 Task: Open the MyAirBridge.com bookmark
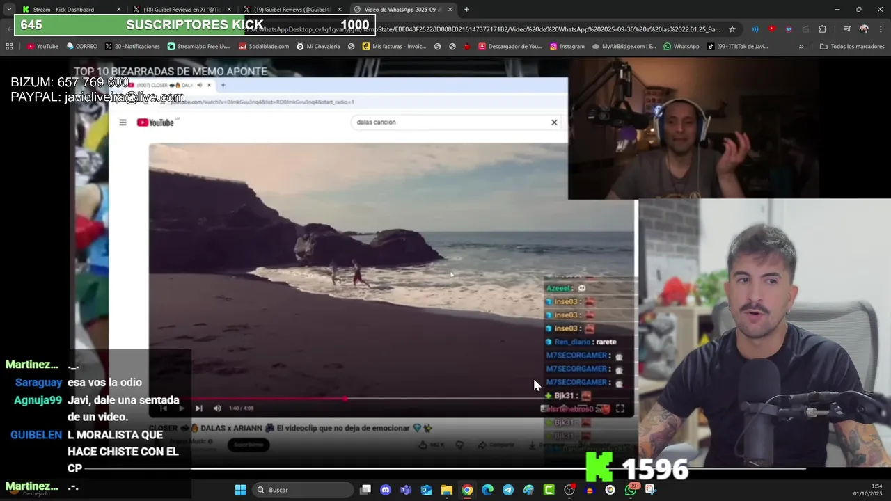[624, 47]
